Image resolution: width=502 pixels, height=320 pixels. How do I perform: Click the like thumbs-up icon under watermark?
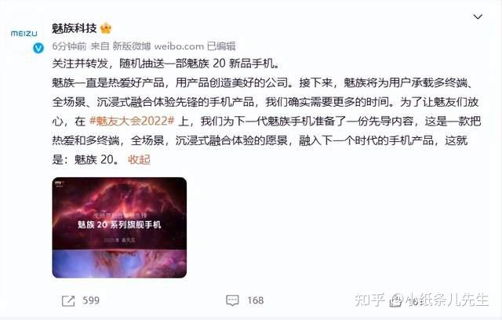point(396,301)
